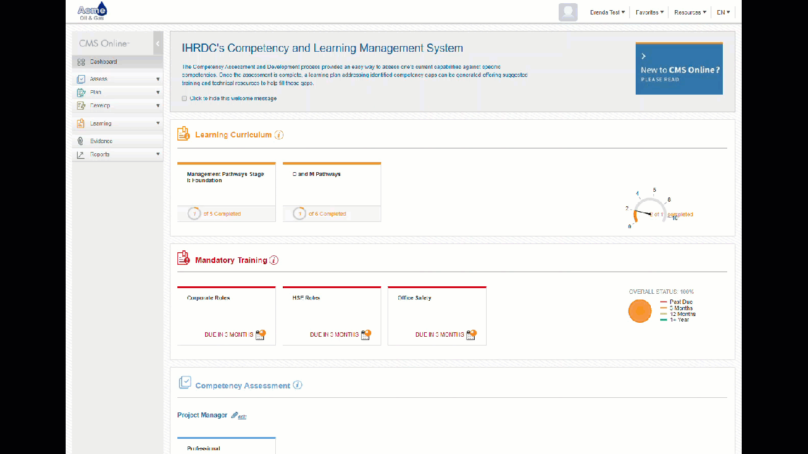Click the 1+ Year green legend swatch

tap(663, 320)
